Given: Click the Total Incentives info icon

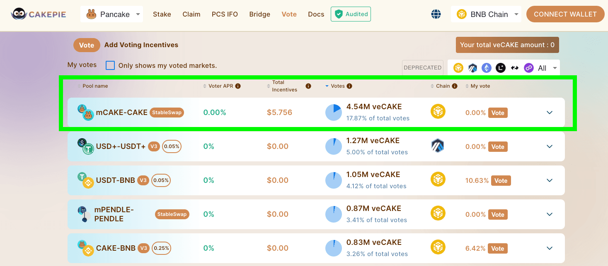Looking at the screenshot, I should point(308,86).
